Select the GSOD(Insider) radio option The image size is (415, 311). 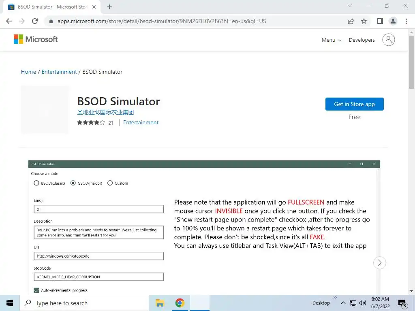(x=73, y=183)
